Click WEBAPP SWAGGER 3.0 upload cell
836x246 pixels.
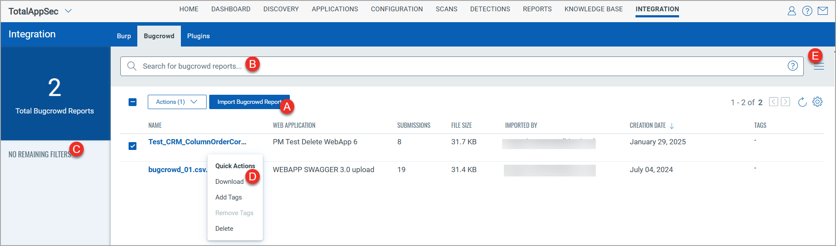click(323, 170)
